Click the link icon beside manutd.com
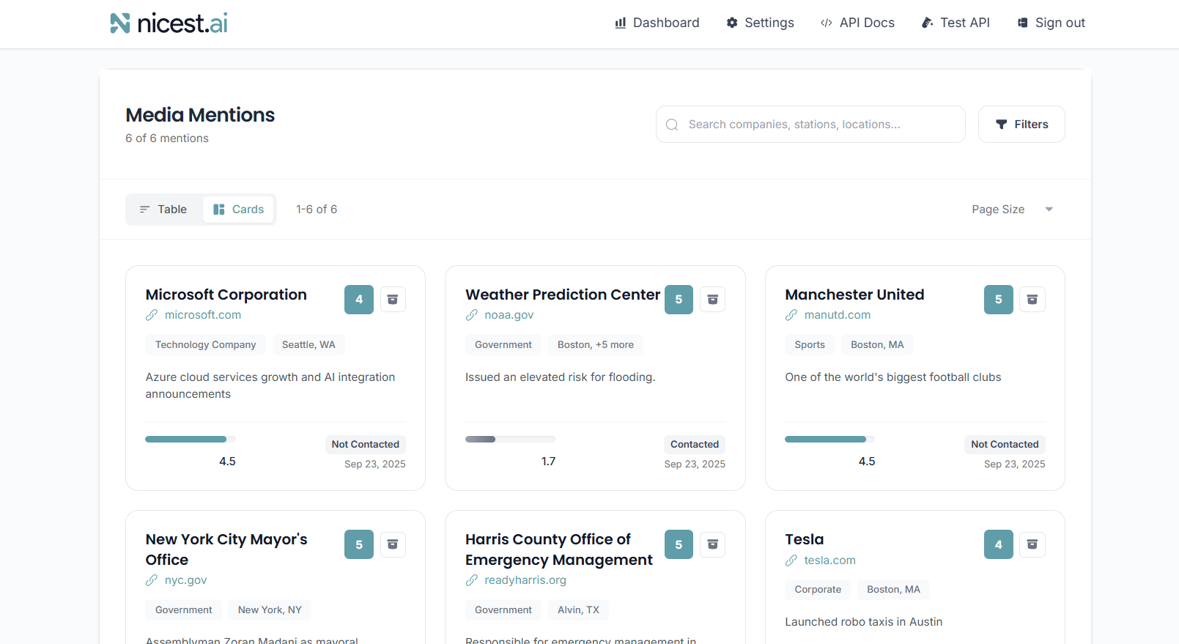Screen dimensions: 1179x644 (x=791, y=315)
